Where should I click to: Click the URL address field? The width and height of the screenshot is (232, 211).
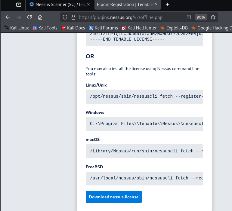pos(129,17)
